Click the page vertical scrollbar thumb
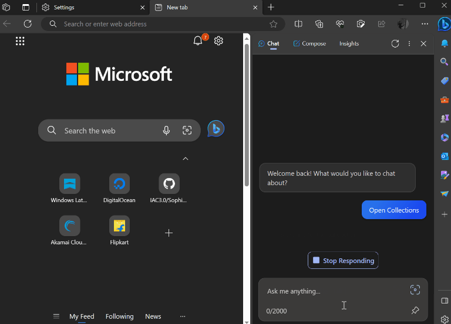The height and width of the screenshot is (324, 451). 247,115
